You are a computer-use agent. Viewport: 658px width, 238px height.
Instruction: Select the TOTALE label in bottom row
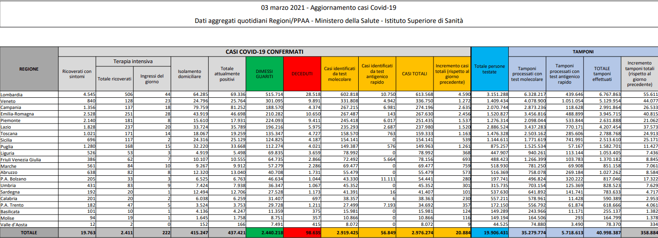(x=29, y=232)
